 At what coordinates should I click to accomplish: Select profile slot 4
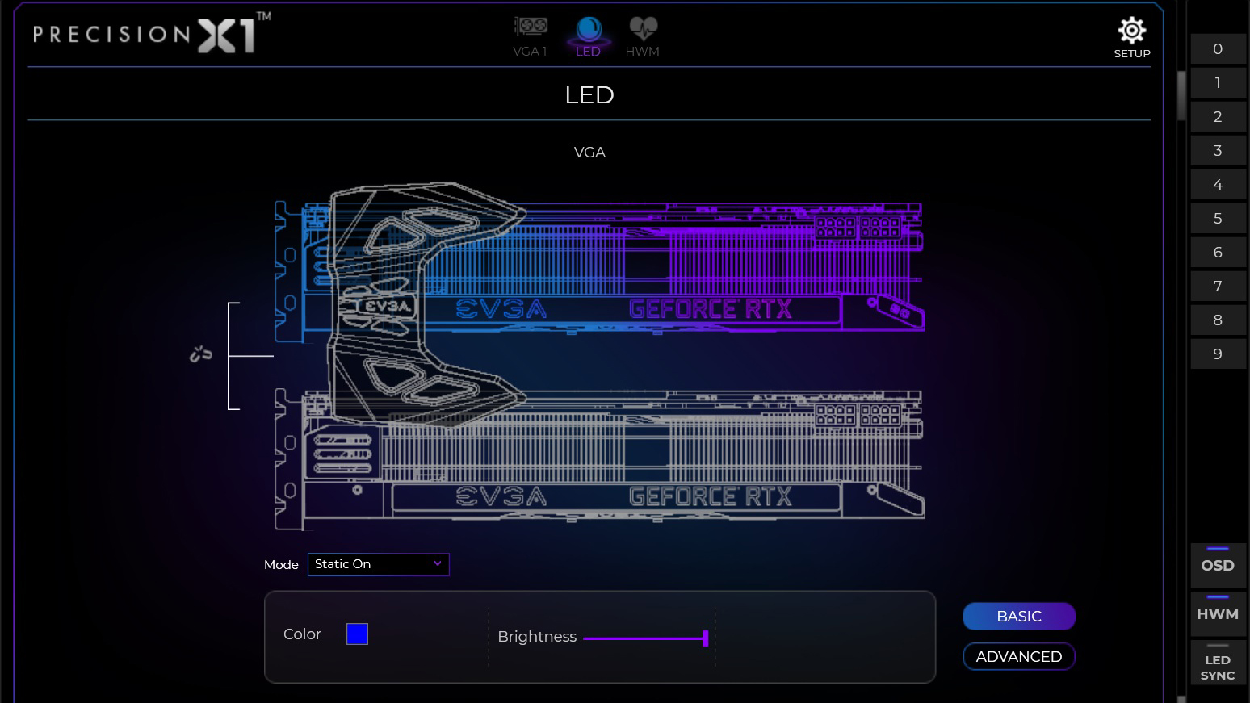(1218, 185)
